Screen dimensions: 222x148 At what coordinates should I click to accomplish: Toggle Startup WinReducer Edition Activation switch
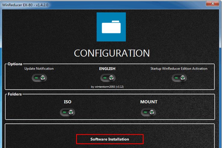click(x=179, y=78)
